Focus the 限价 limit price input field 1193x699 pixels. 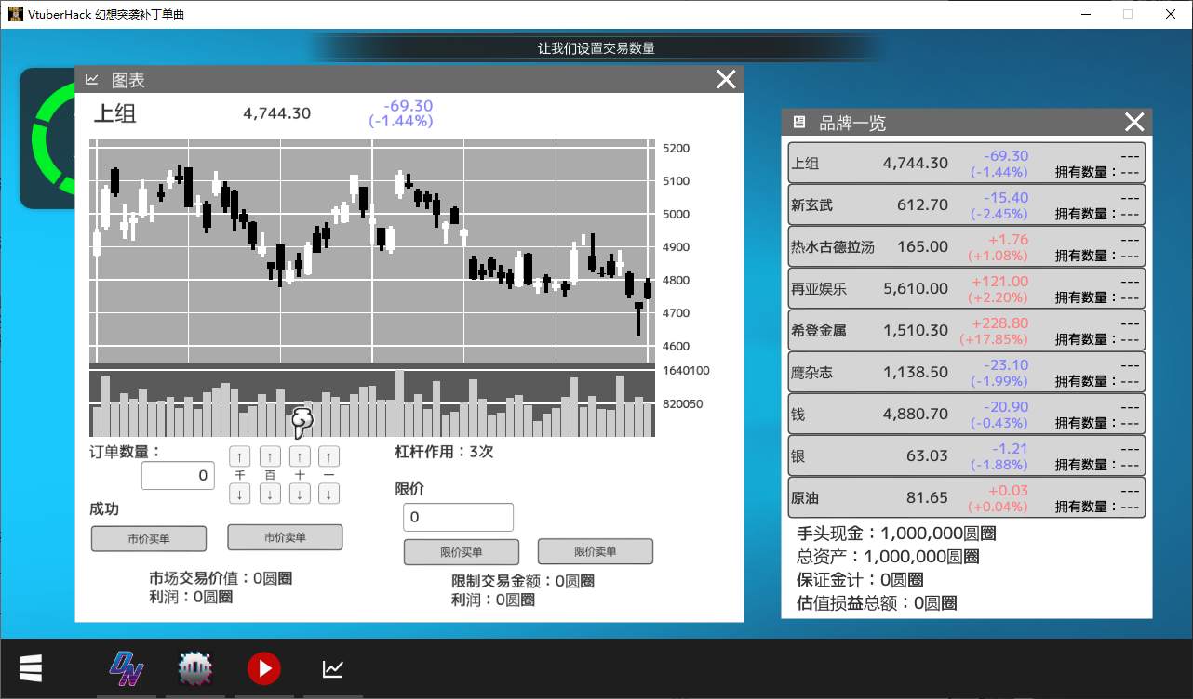(x=458, y=517)
